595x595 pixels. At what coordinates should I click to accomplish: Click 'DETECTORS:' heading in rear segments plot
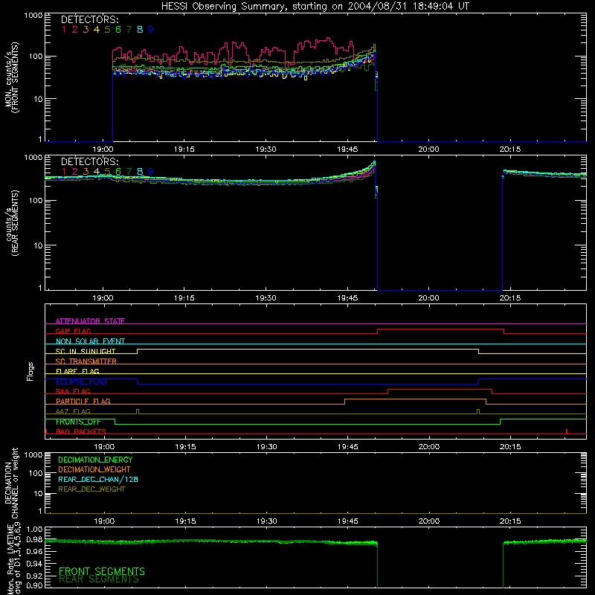click(x=89, y=161)
